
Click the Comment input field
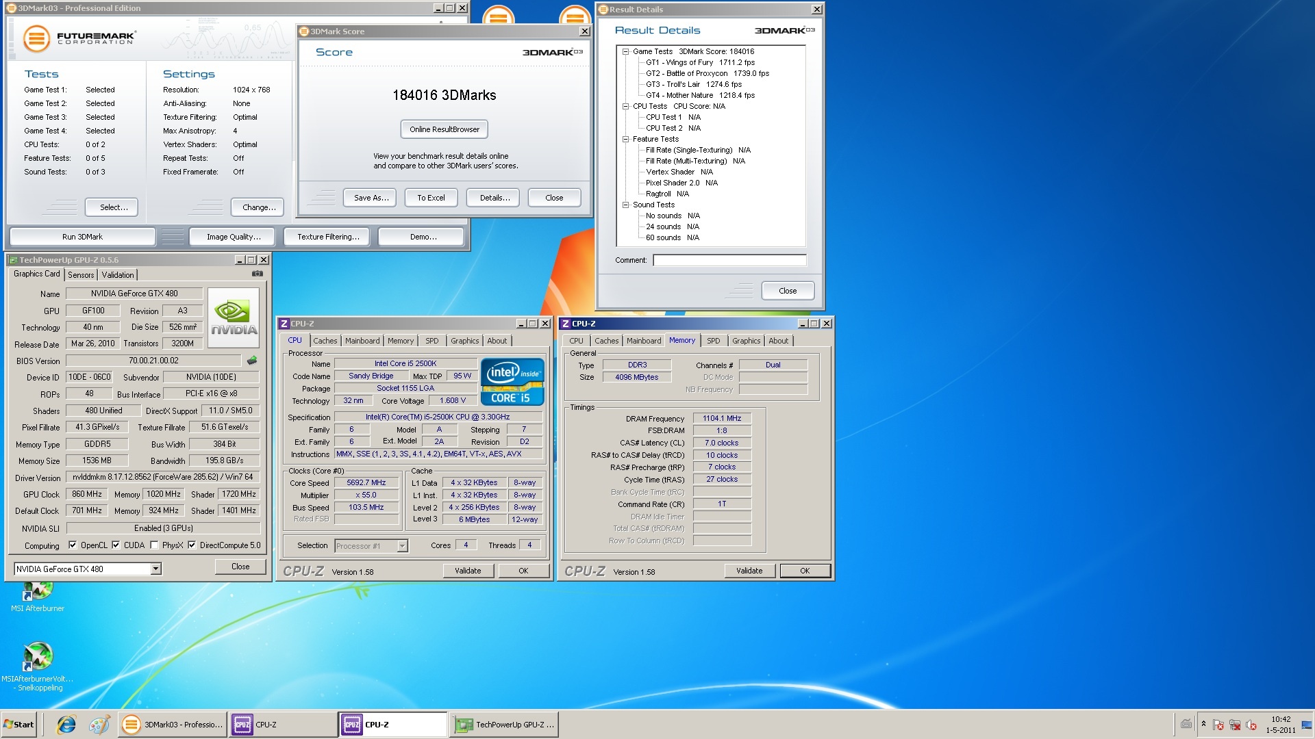click(729, 260)
